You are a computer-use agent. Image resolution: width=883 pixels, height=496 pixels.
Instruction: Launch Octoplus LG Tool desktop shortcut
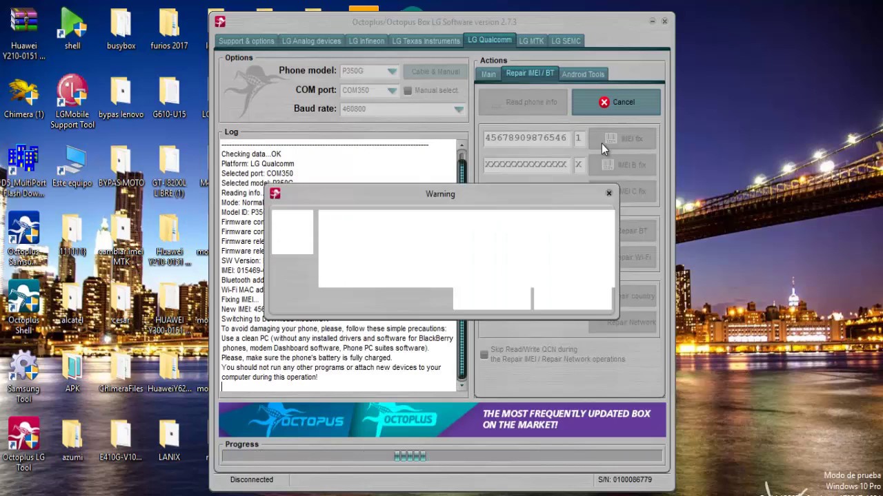tap(24, 445)
